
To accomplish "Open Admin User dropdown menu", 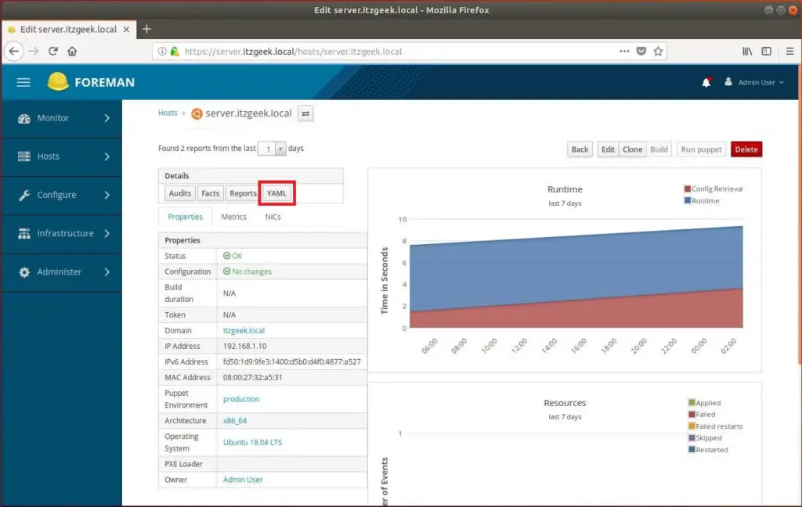I will pos(760,82).
